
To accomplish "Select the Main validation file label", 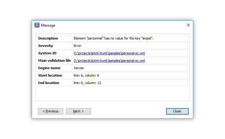I will pos(55,61).
